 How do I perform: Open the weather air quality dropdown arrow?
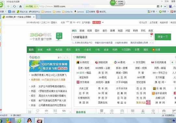[x=103, y=22]
